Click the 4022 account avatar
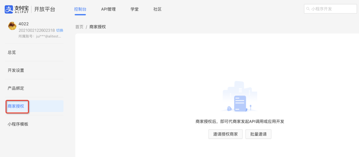 click(12, 26)
